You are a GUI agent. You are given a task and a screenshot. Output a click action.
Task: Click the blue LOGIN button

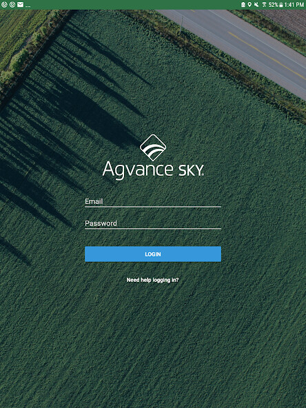point(153,254)
